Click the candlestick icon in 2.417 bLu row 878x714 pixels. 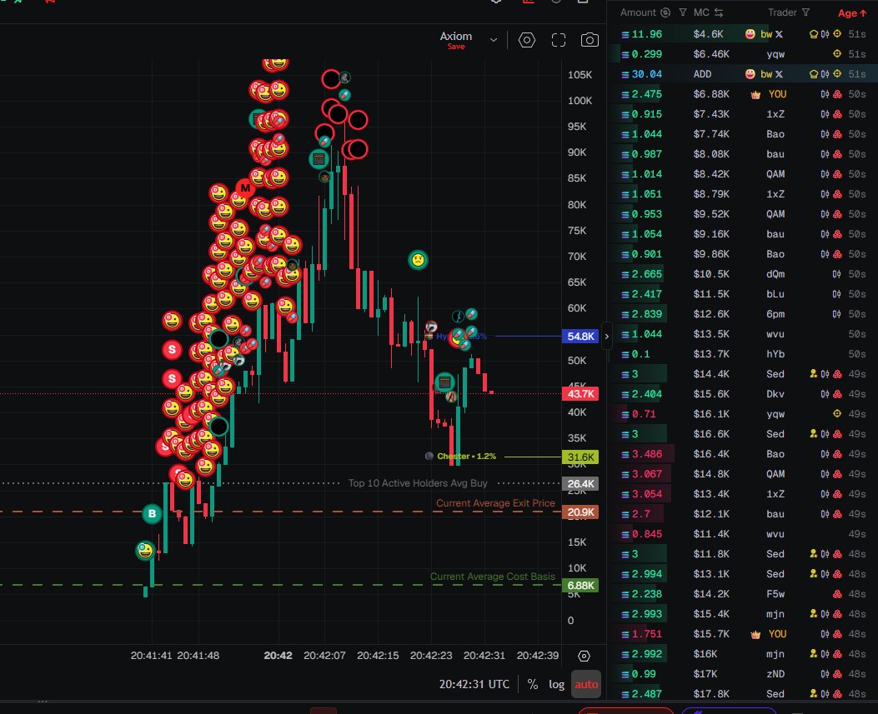tap(836, 294)
